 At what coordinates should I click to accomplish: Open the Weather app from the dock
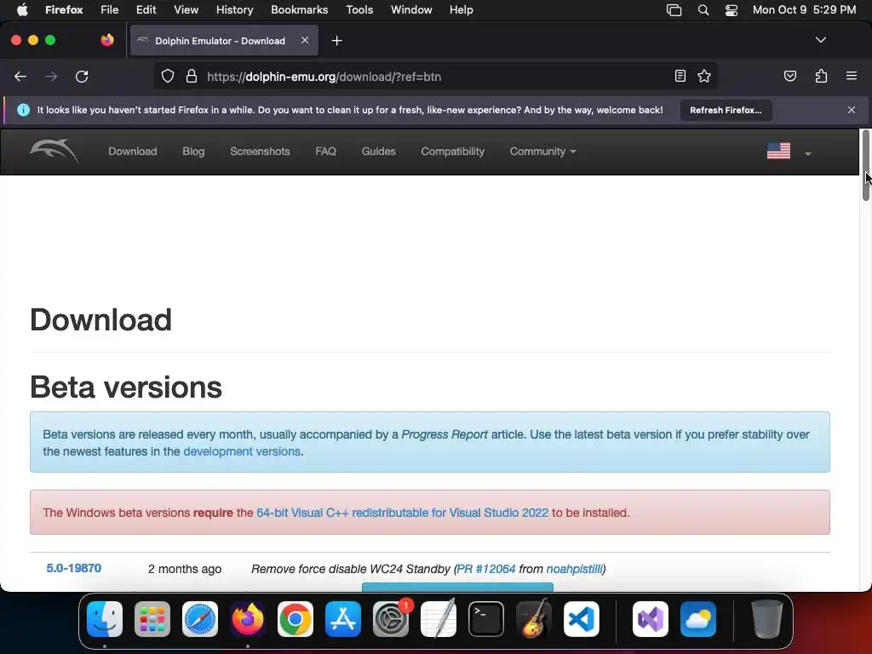[698, 619]
